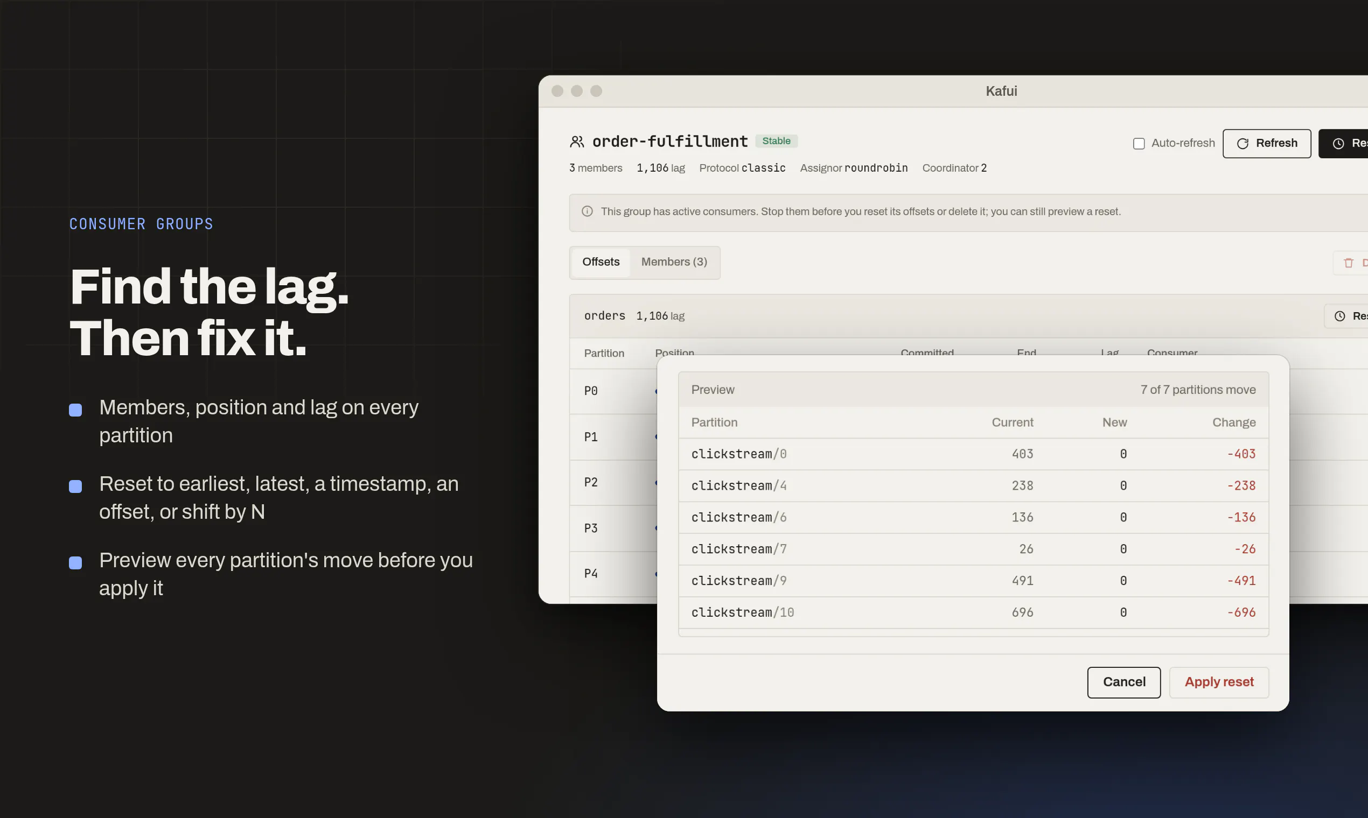Click the clickstream/7 row in preview

pyautogui.click(x=973, y=549)
